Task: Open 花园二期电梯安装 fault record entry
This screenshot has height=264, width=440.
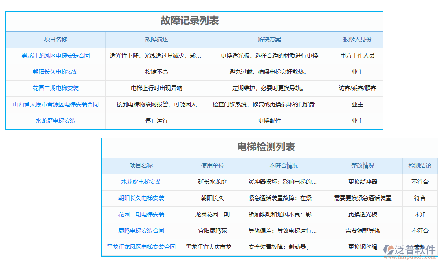Action: 55,88
